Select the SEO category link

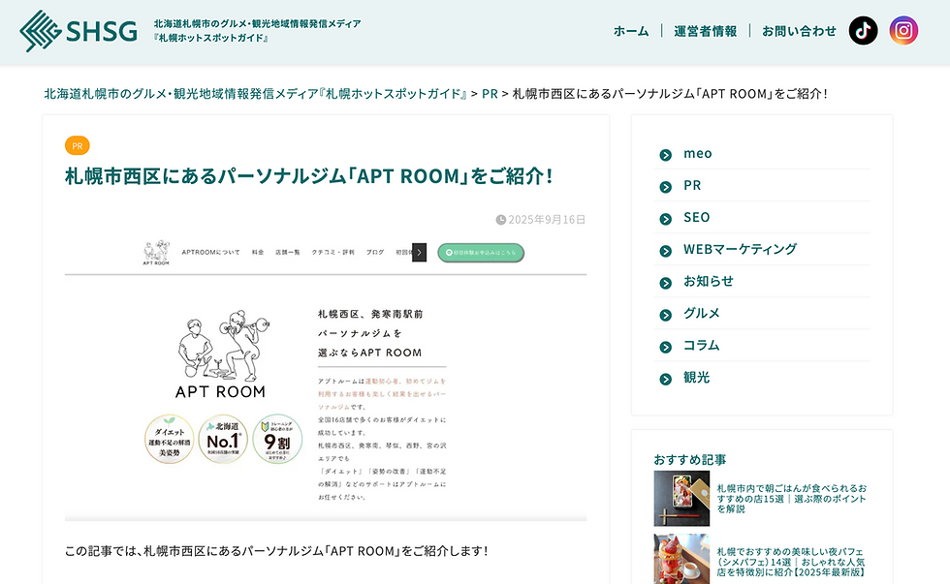click(x=696, y=217)
